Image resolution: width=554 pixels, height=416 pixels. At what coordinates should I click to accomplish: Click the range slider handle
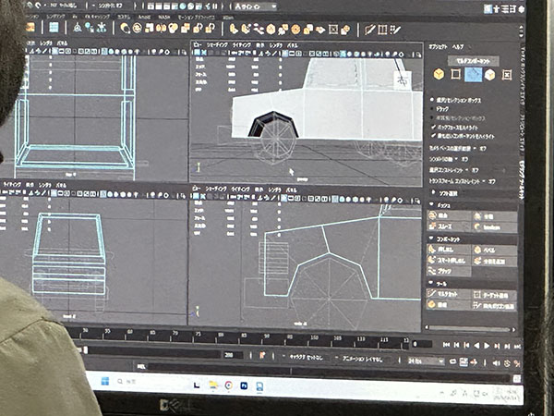(85, 349)
